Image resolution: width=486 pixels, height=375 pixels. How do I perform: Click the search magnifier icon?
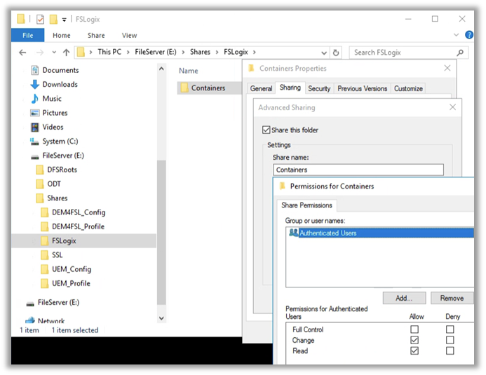460,52
